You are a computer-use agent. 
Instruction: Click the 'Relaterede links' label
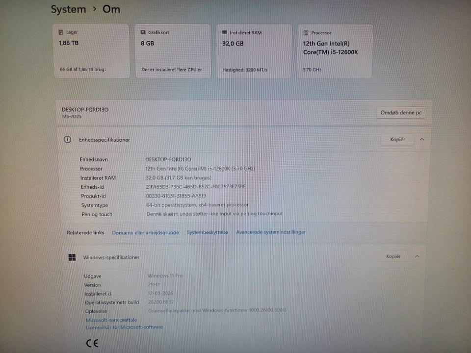85,232
